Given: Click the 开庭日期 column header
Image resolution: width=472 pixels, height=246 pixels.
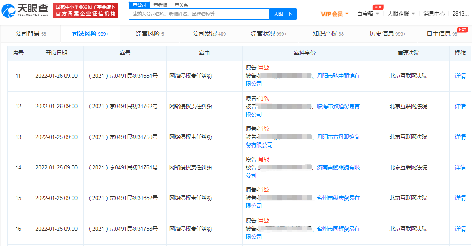Looking at the screenshot, I should (56, 53).
